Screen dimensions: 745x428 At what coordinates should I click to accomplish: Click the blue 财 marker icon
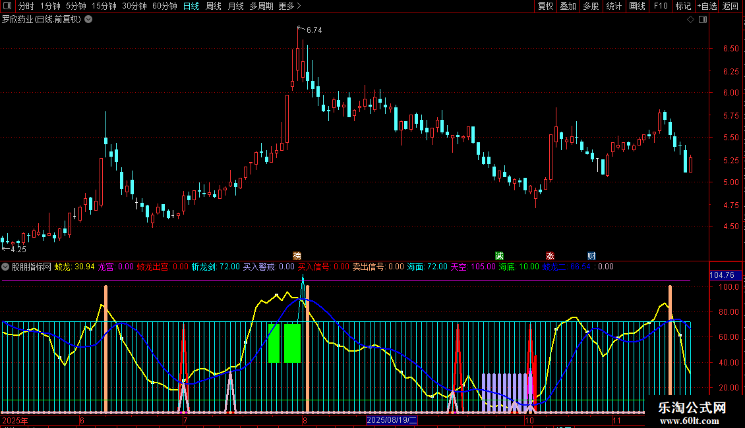(x=591, y=255)
